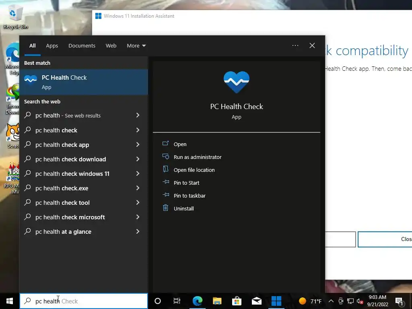Launch Microsoft Edge from the taskbar
Viewport: 412px width, 309px height.
tap(197, 301)
